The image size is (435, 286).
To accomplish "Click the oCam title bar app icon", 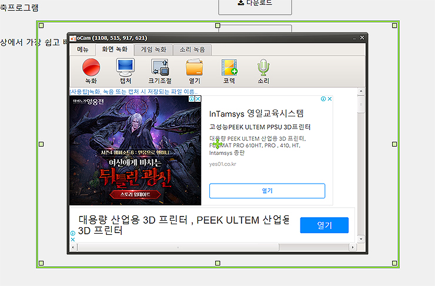I will tap(73, 38).
